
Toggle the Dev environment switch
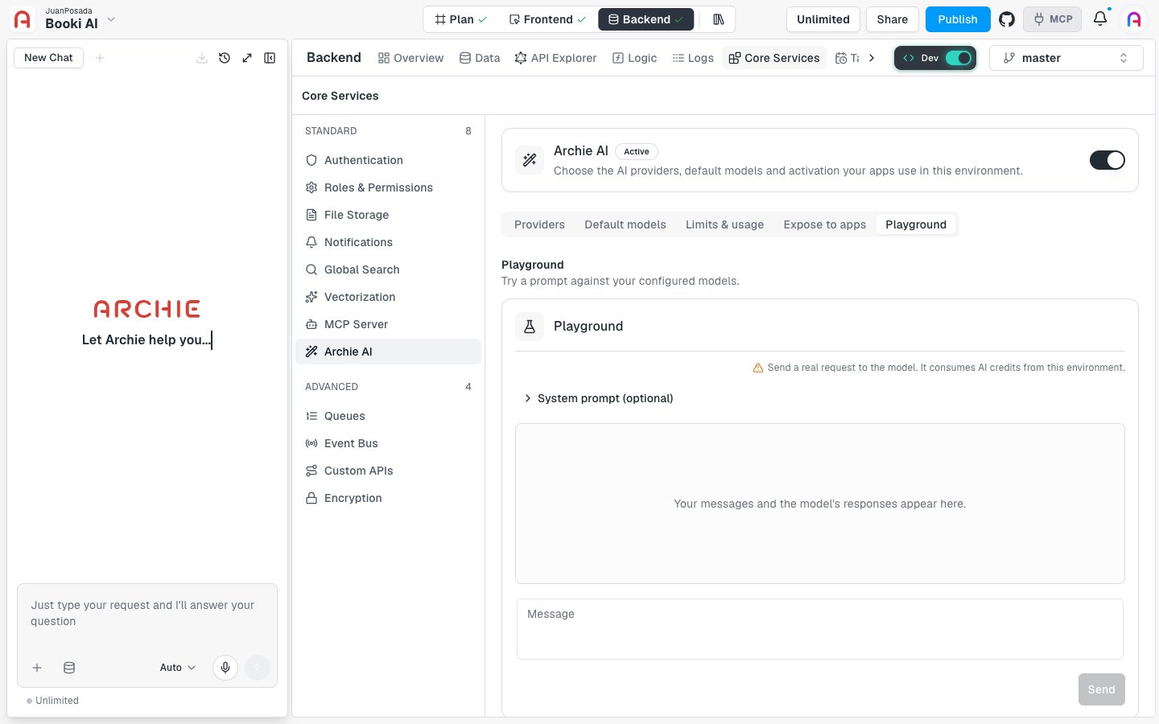(959, 58)
